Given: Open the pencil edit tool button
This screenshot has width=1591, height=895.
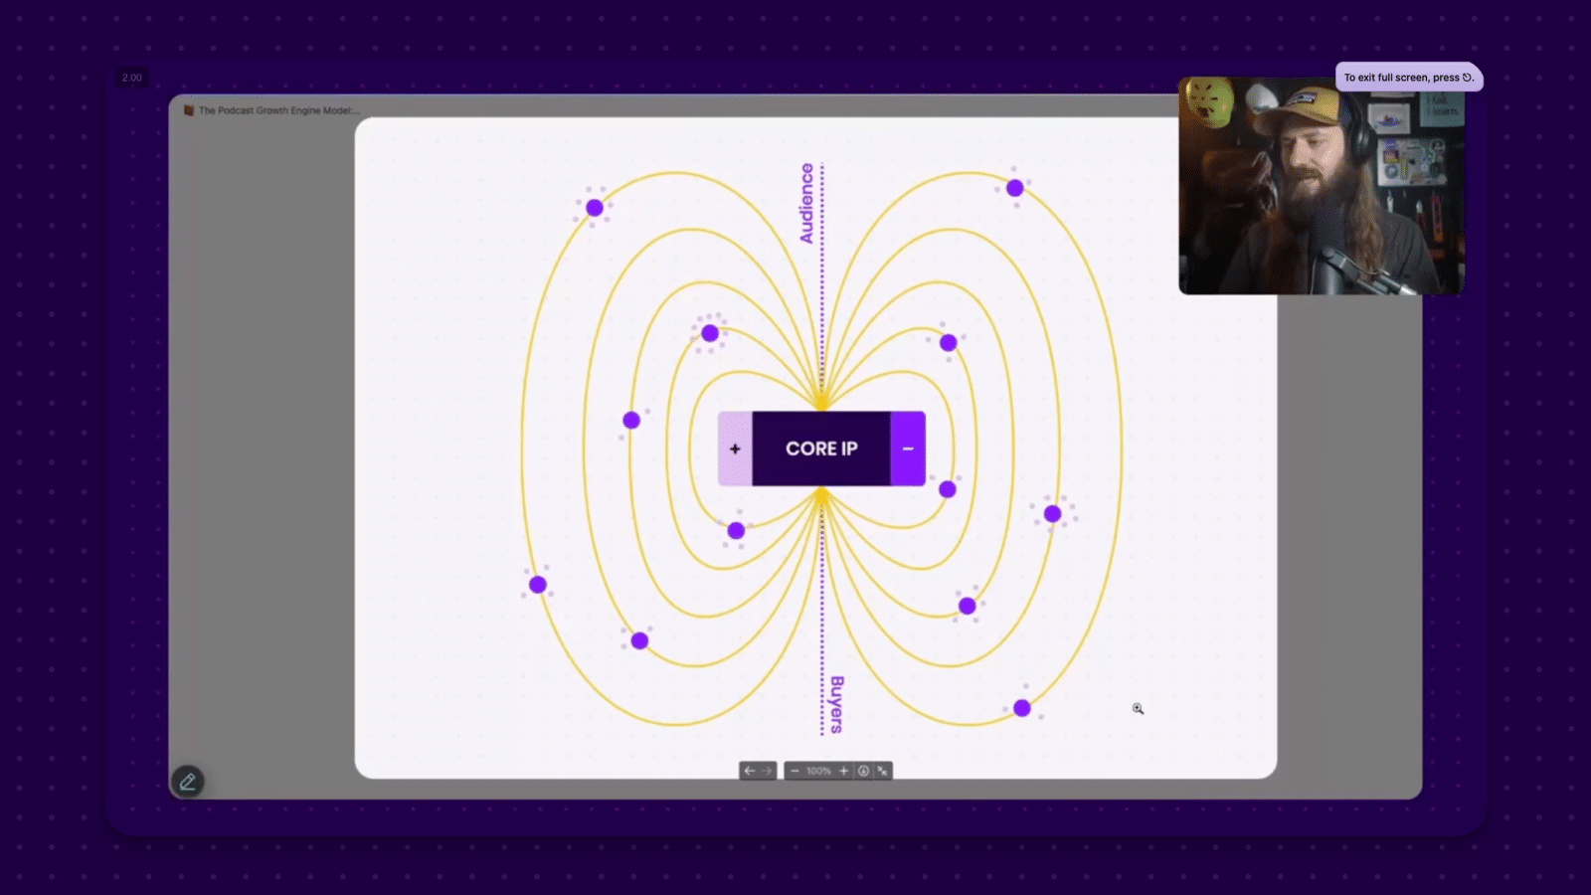Looking at the screenshot, I should (187, 782).
